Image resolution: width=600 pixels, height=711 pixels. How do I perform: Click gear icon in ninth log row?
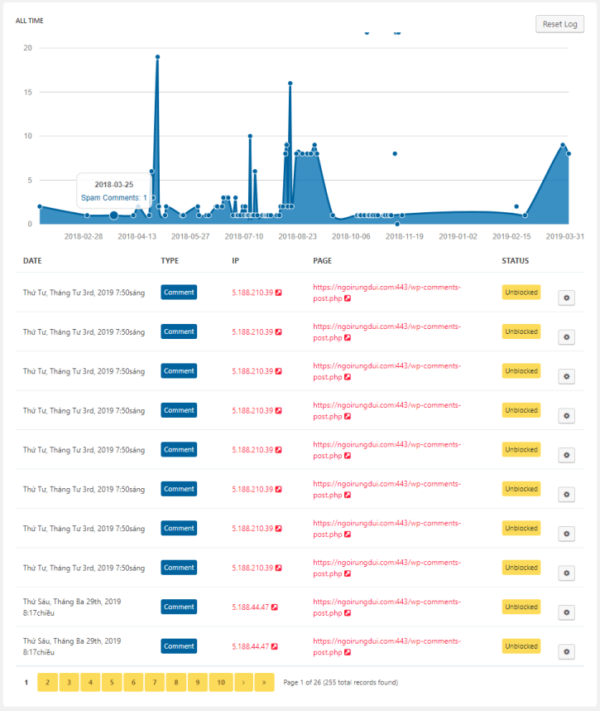[566, 612]
